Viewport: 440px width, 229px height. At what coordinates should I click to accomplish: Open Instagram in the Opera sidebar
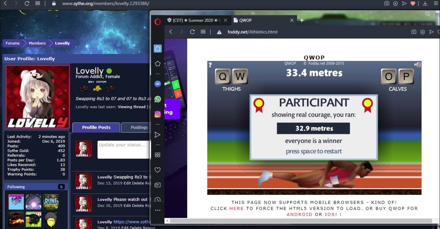(x=158, y=114)
